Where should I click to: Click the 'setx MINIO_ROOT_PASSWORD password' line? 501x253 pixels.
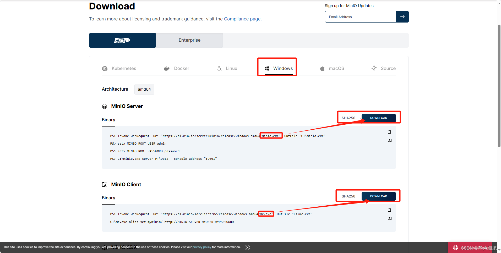[x=145, y=151]
